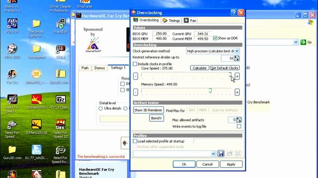Click the Ok button
This screenshot has width=318, height=178.
(184, 164)
